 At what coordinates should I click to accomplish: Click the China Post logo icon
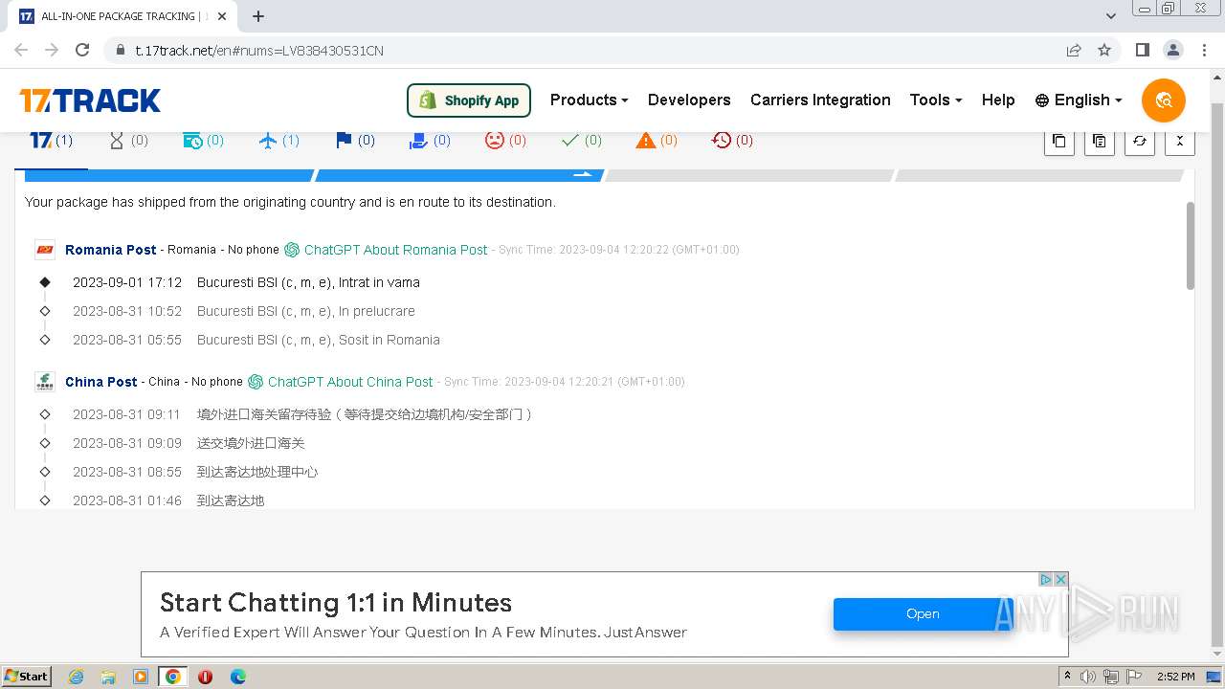coord(45,382)
